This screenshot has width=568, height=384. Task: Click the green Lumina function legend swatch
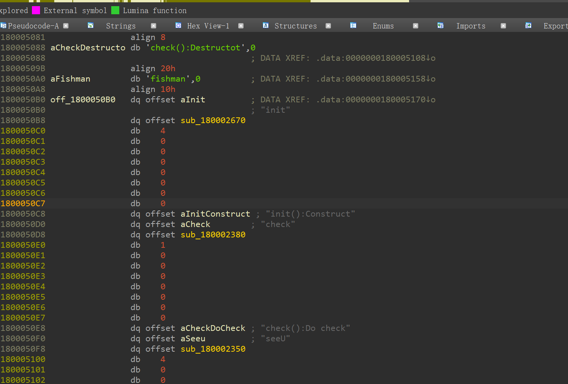click(x=115, y=10)
